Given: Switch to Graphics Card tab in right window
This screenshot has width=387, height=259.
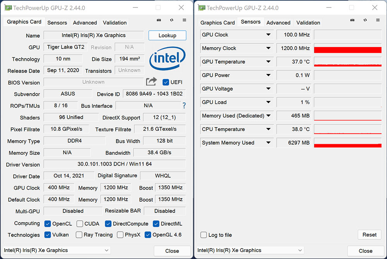Looking at the screenshot, I should (217, 22).
